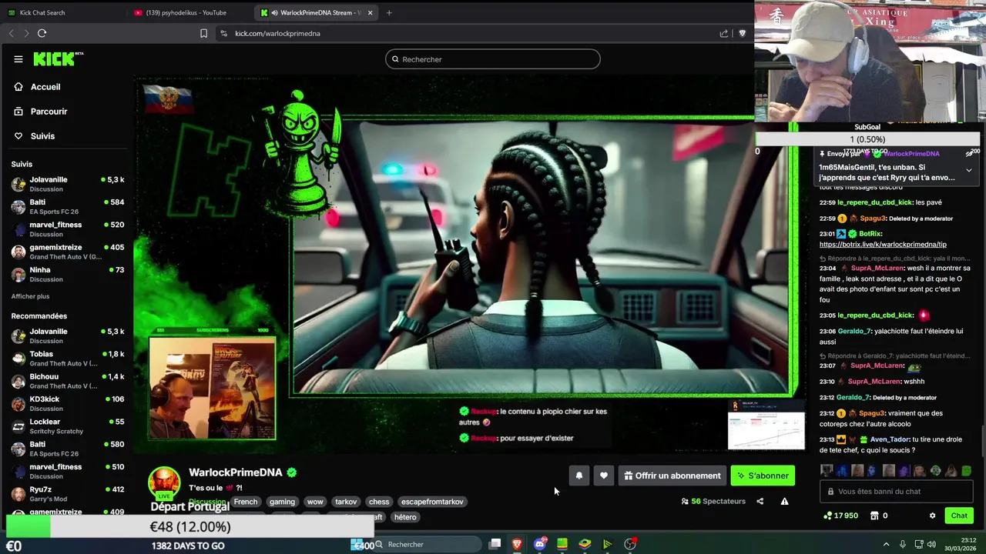Click the verified badge next to WarlockPrimeDNA title
Viewport: 986px width, 554px height.
point(292,472)
